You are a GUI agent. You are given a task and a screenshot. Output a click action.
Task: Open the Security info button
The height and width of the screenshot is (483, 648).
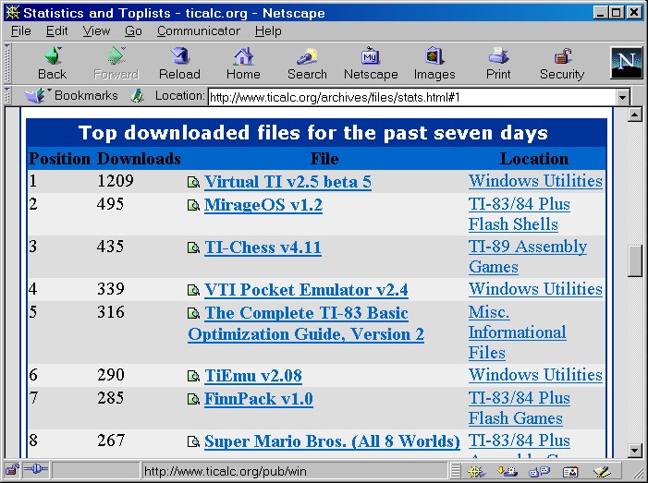562,63
